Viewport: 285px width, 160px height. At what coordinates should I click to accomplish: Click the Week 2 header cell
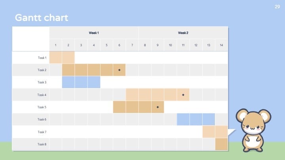coord(183,33)
